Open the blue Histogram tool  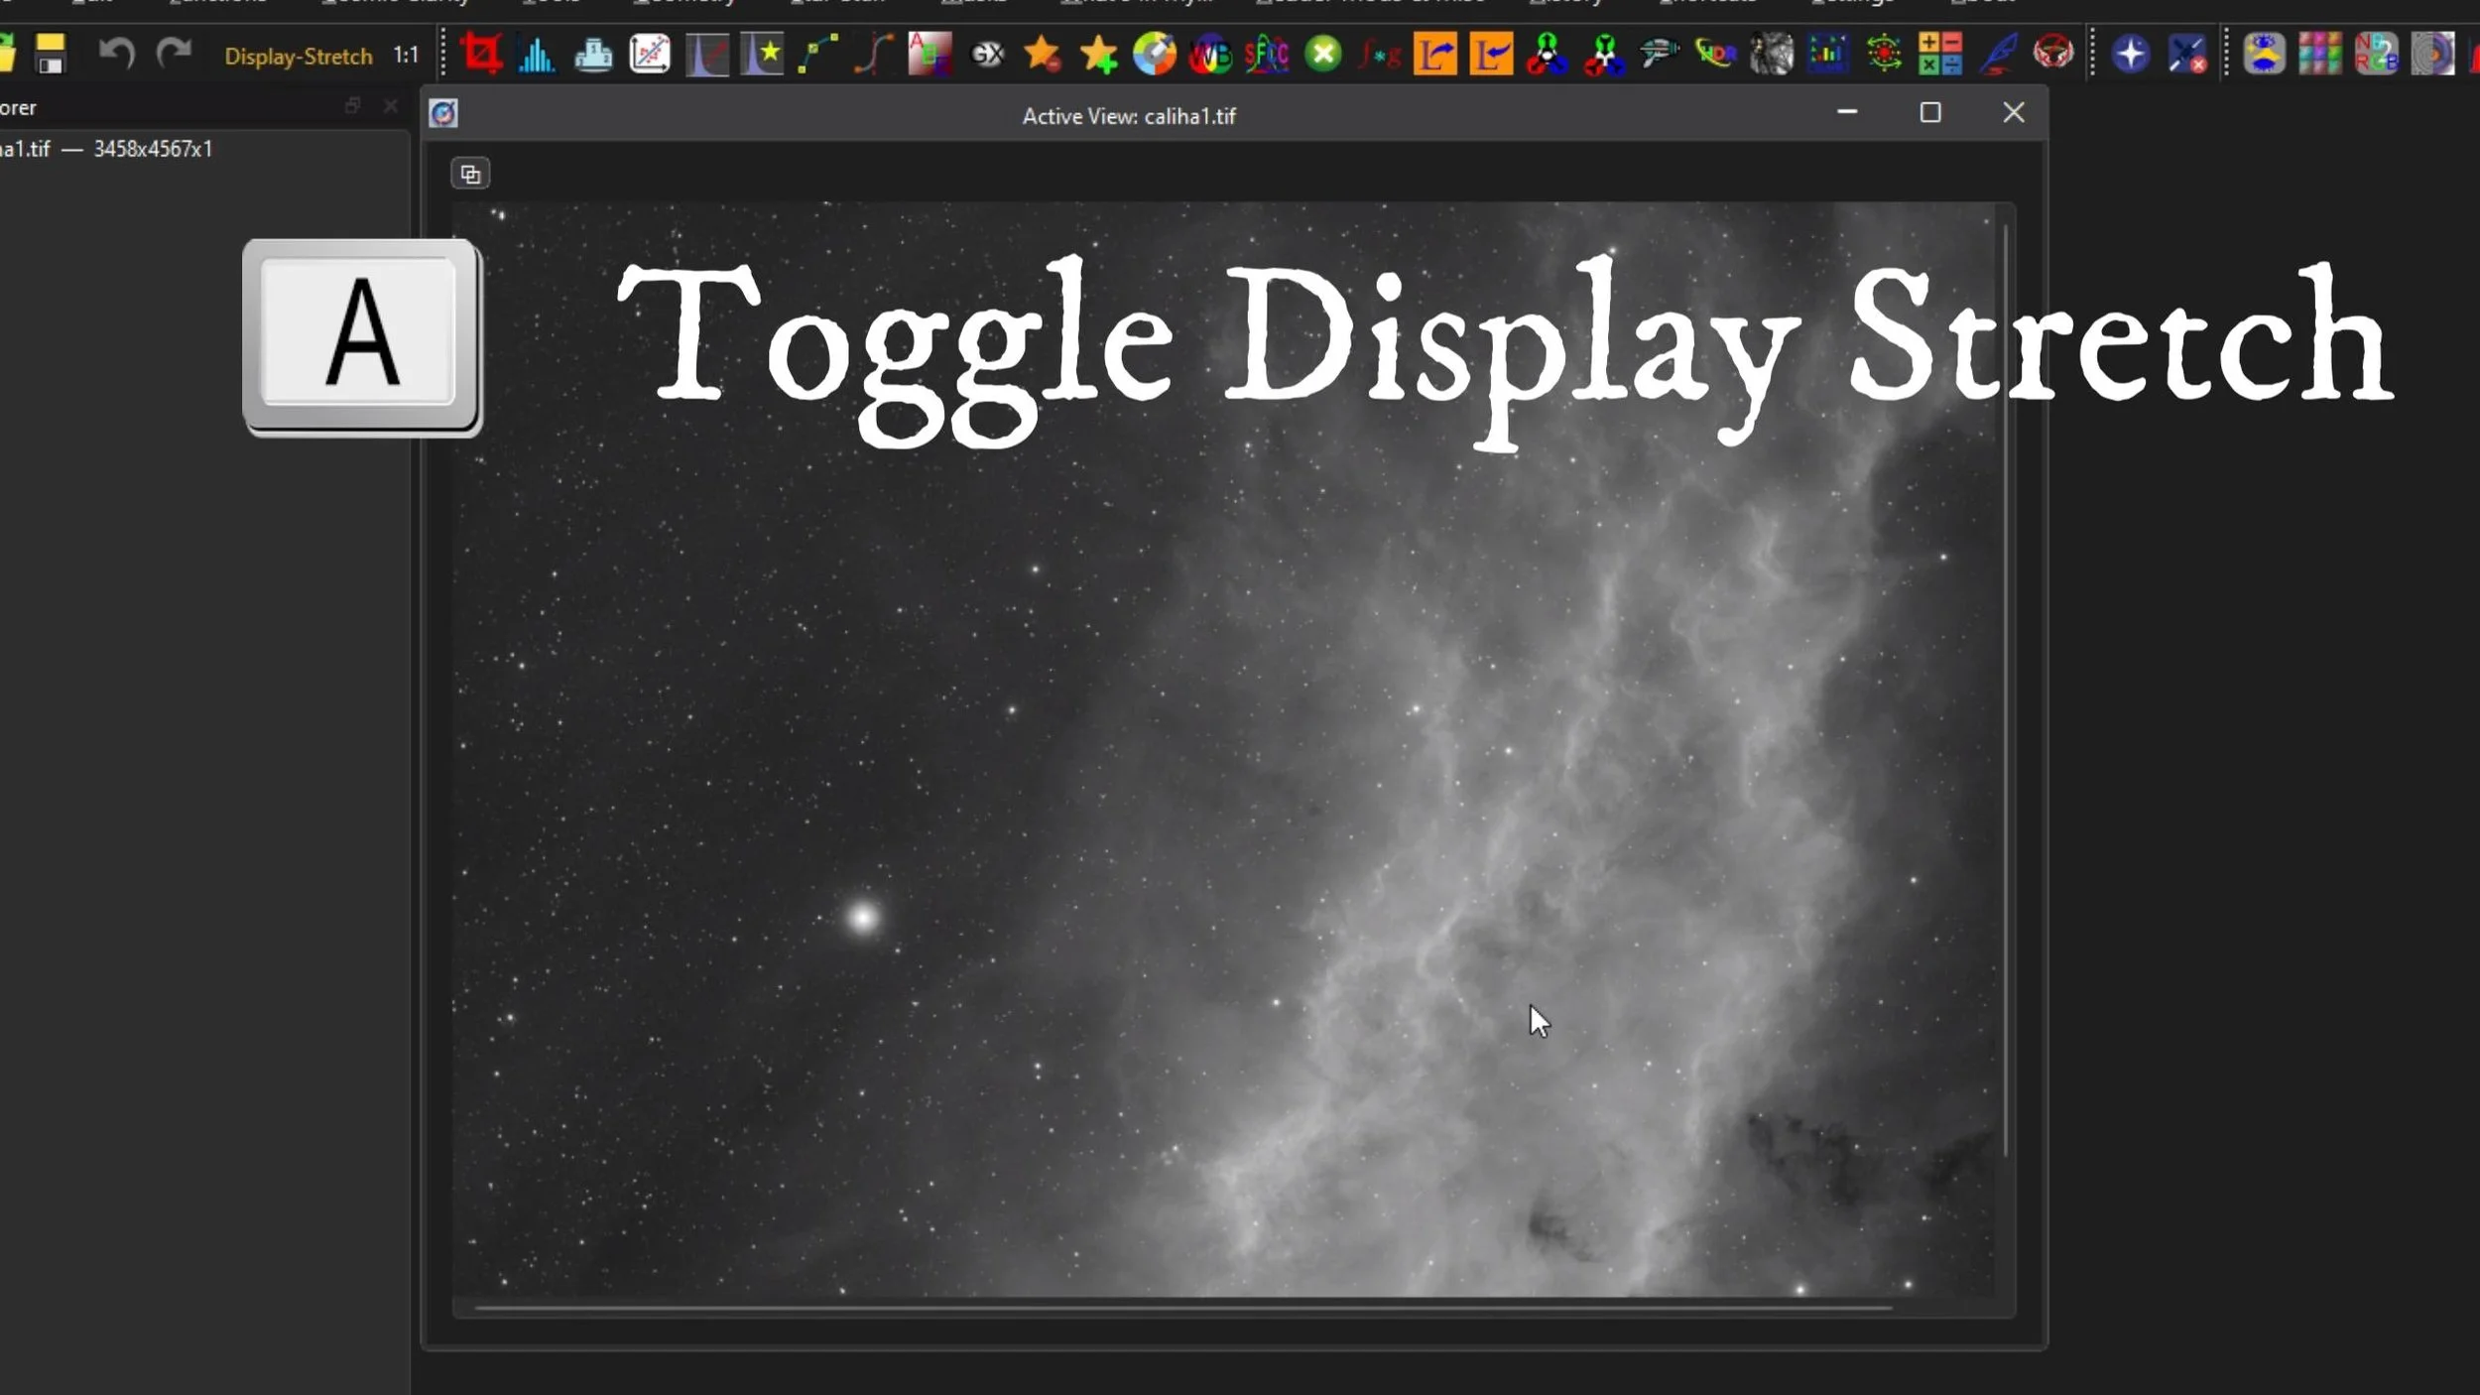coord(537,55)
